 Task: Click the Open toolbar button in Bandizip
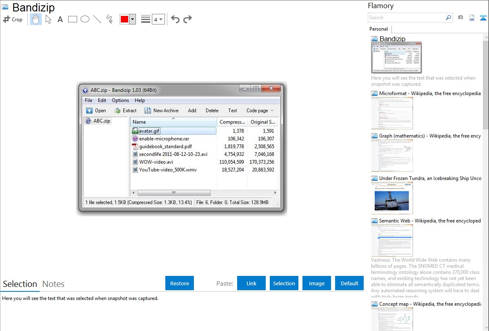pos(96,111)
